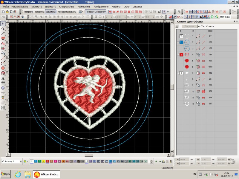Click the red grid fill stitch icon
Image resolution: width=239 pixels, height=179 pixels.
point(129,12)
